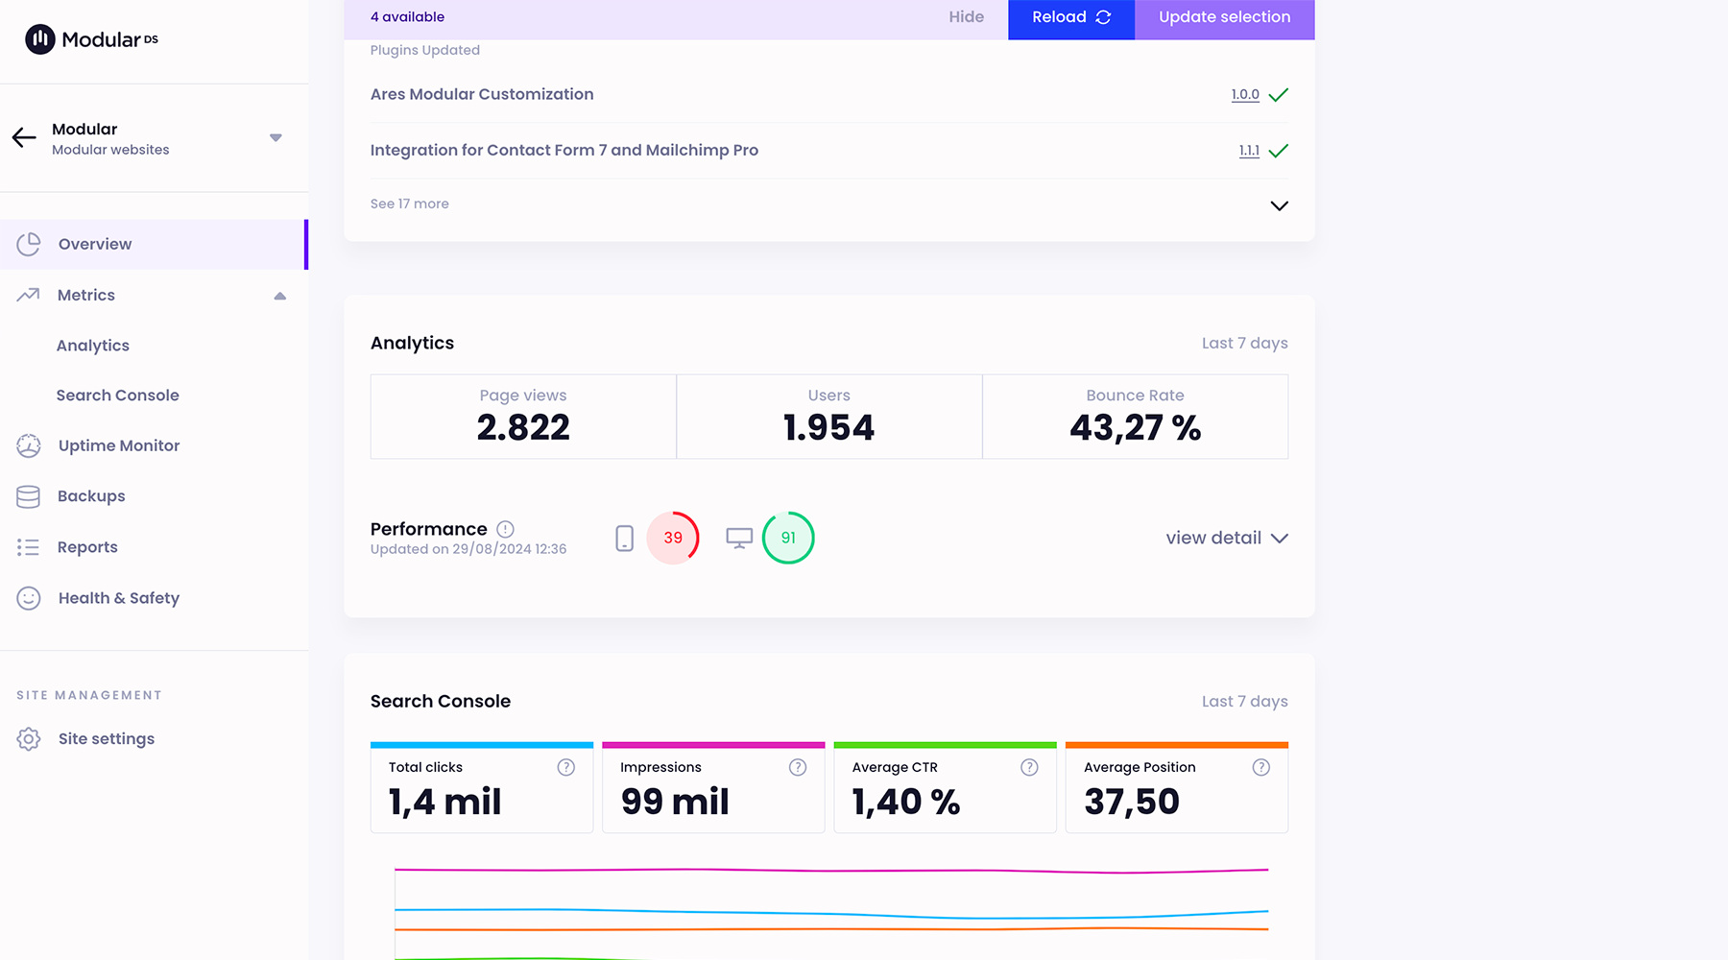
Task: Open Search Console in the sidebar
Action: coord(118,396)
